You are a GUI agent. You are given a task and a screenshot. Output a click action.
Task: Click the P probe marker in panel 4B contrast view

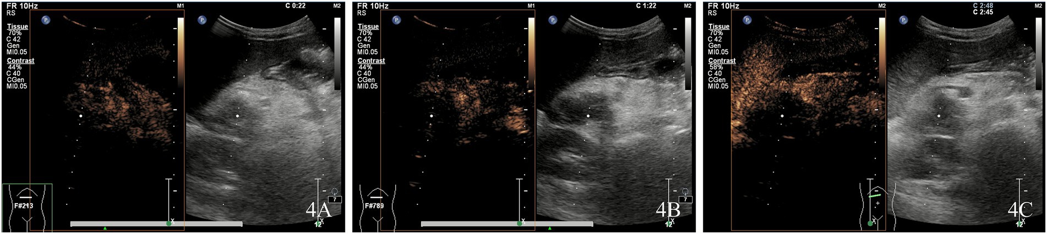(396, 20)
